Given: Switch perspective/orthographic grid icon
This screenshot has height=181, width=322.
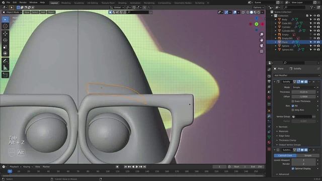Looking at the screenshot, I should [x=262, y=51].
